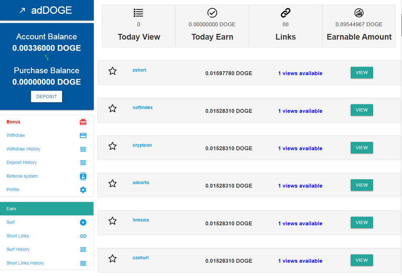
Task: Mark adcorto as a favorite
Action: [112, 183]
